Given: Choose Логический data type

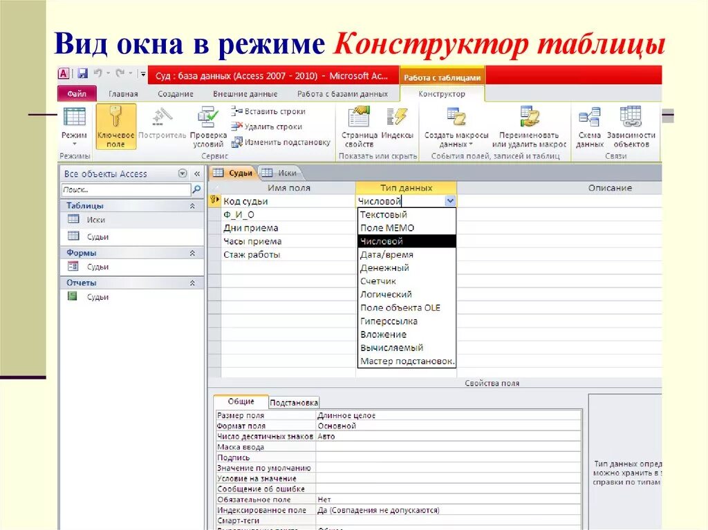Looking at the screenshot, I should 407,294.
